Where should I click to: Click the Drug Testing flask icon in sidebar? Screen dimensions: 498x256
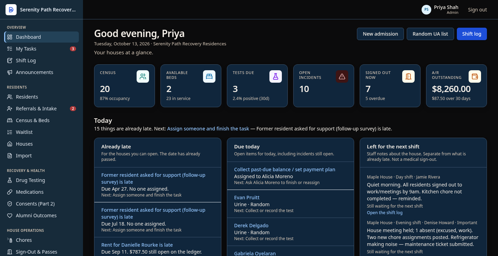[x=10, y=180]
